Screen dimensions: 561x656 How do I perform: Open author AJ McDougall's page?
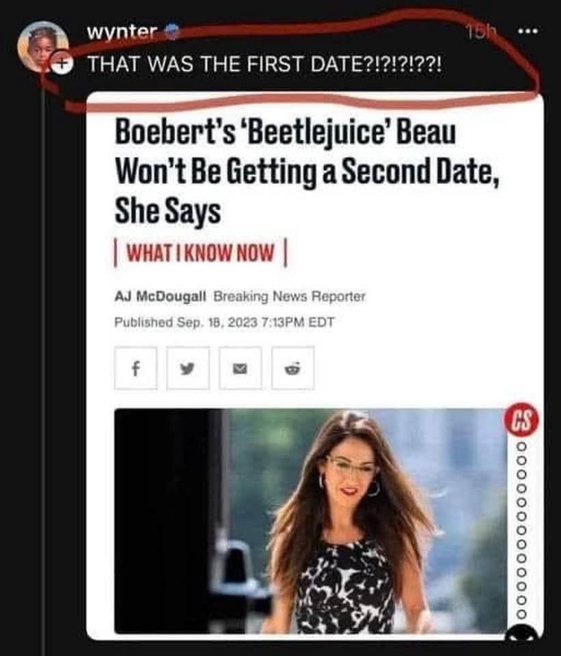point(160,297)
